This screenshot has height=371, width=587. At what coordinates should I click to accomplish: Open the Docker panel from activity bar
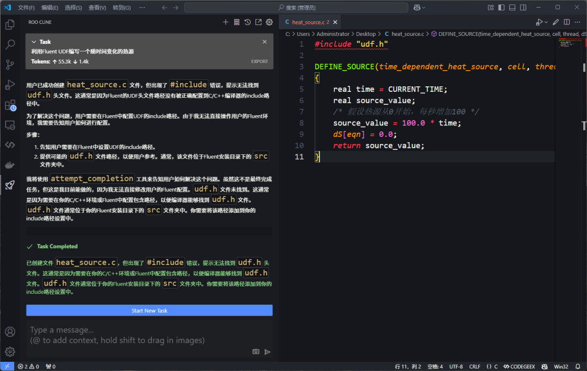pyautogui.click(x=10, y=165)
